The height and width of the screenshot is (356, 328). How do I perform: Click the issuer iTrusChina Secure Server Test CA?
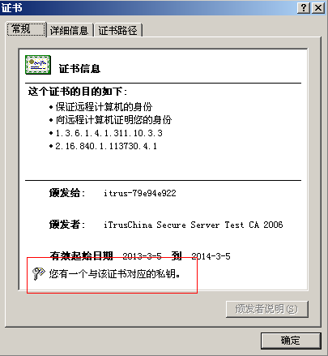pos(194,225)
